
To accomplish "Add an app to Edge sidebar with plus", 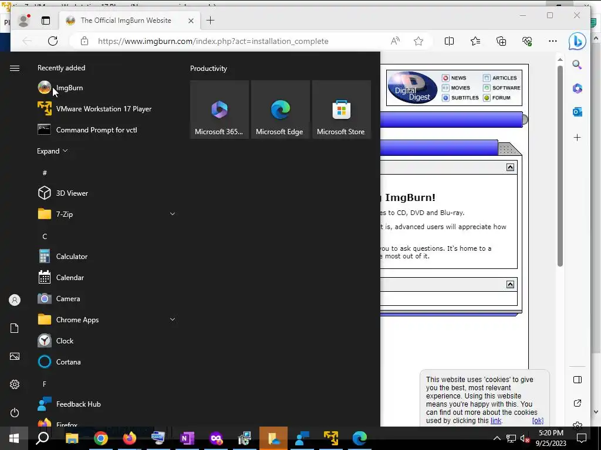I will click(x=578, y=137).
